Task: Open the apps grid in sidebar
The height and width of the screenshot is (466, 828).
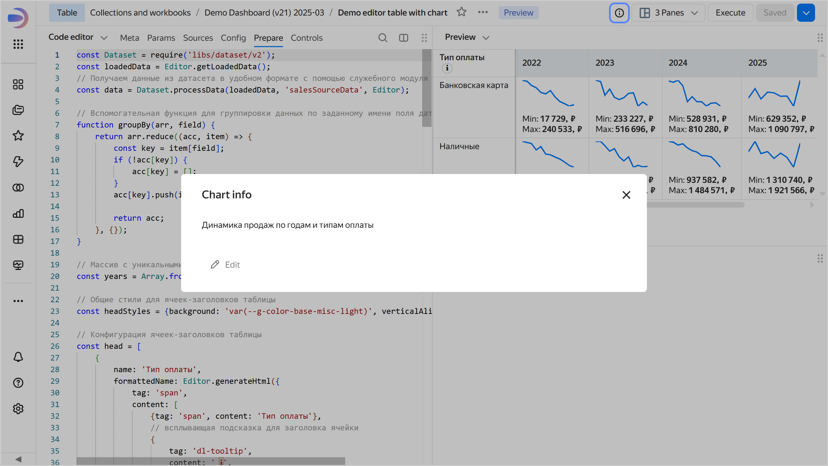Action: pos(18,44)
